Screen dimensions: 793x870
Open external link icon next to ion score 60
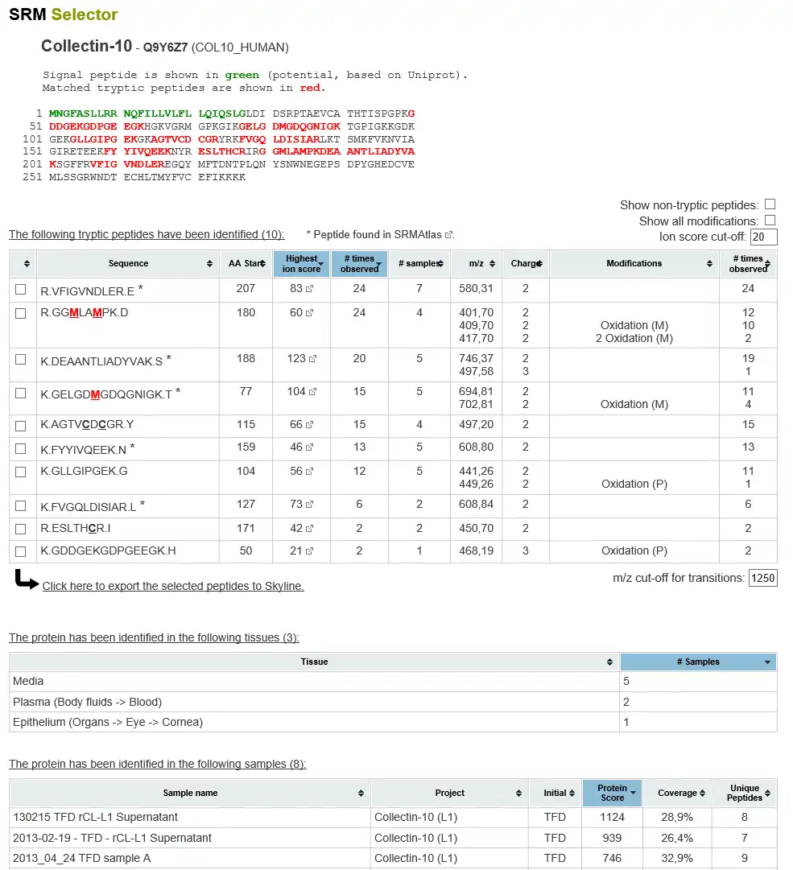pyautogui.click(x=310, y=313)
